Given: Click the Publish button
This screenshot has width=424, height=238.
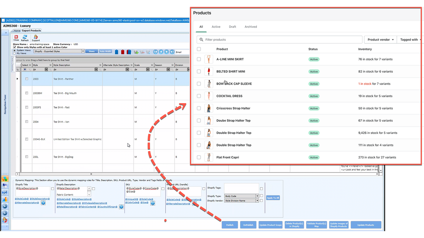Looking at the screenshot, I should [230, 225].
